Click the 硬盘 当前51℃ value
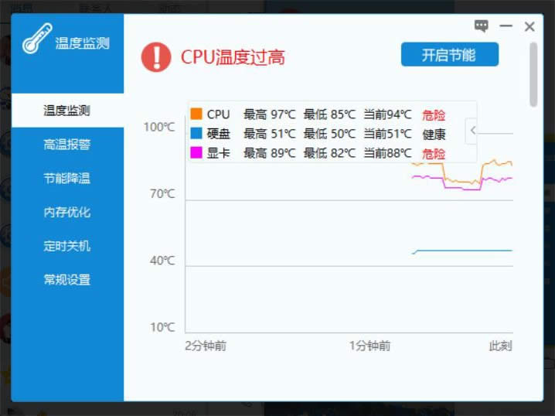The height and width of the screenshot is (416, 555). [x=387, y=134]
